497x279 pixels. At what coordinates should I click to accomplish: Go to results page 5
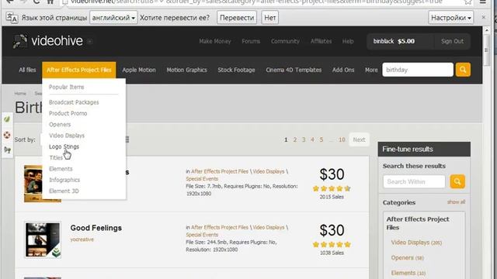click(321, 139)
